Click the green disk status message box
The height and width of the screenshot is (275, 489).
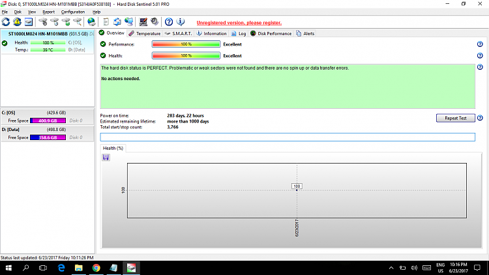tap(288, 87)
